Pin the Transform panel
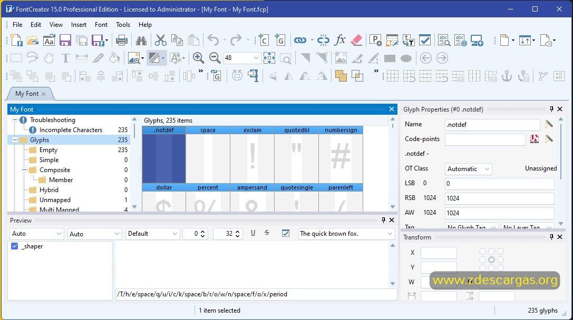573x320 pixels. pos(552,237)
